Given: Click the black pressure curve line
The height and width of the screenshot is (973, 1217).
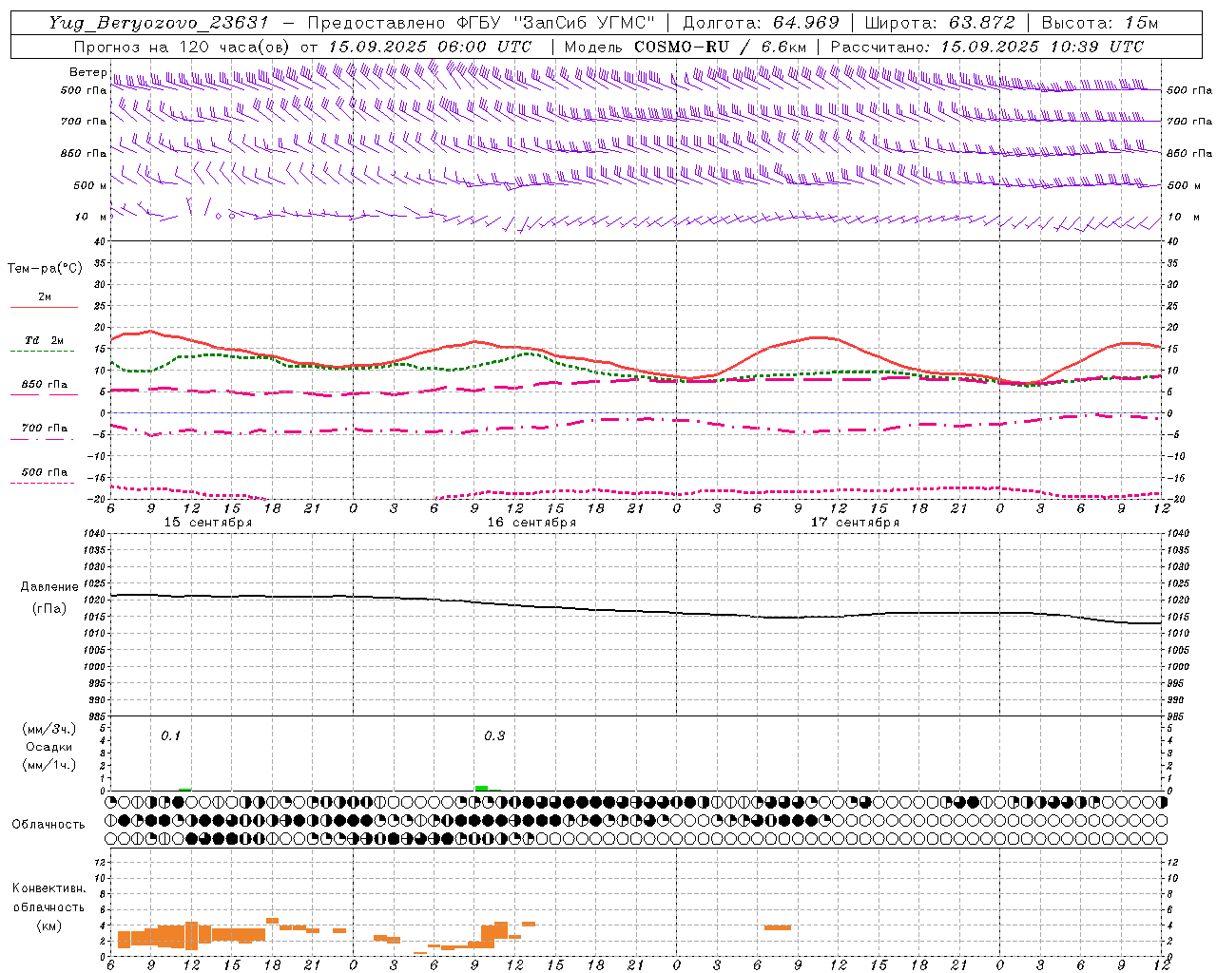Looking at the screenshot, I should [x=637, y=610].
